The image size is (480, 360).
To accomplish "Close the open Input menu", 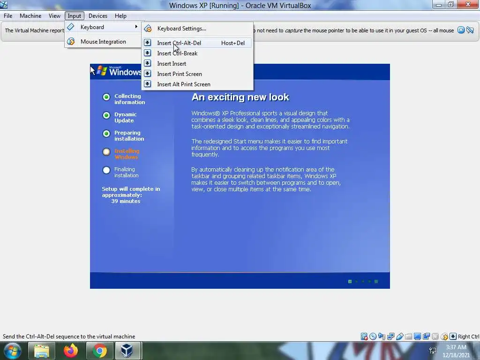I will point(75,16).
